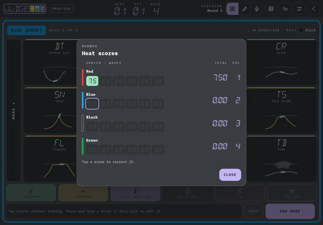Click the tricks list placeholder text field
323x225 pixels.
click(124, 211)
